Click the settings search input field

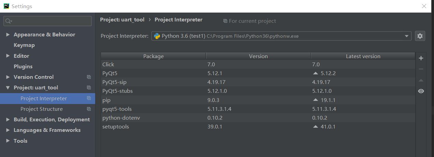click(51, 21)
